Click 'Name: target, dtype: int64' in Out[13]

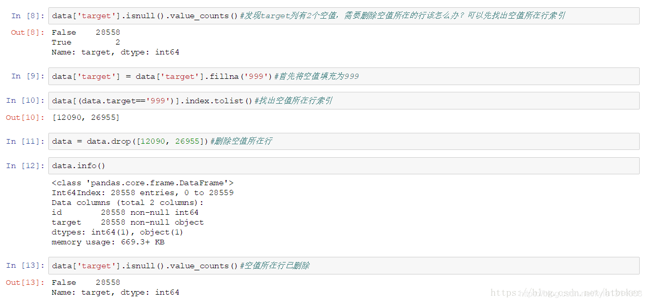click(115, 292)
